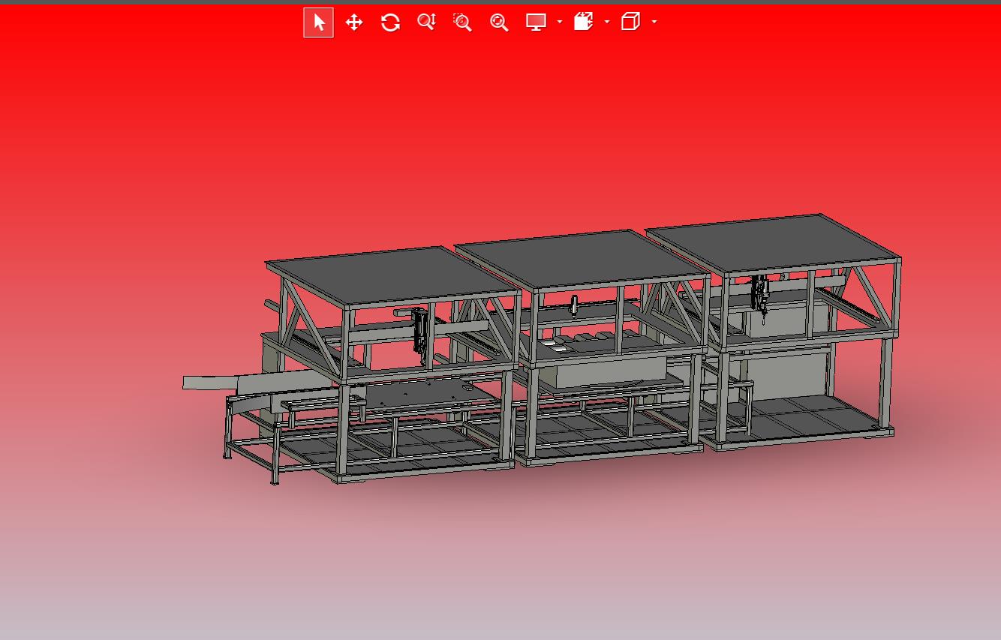Expand the view cube orientation dropdown
This screenshot has width=1001, height=640.
click(654, 23)
